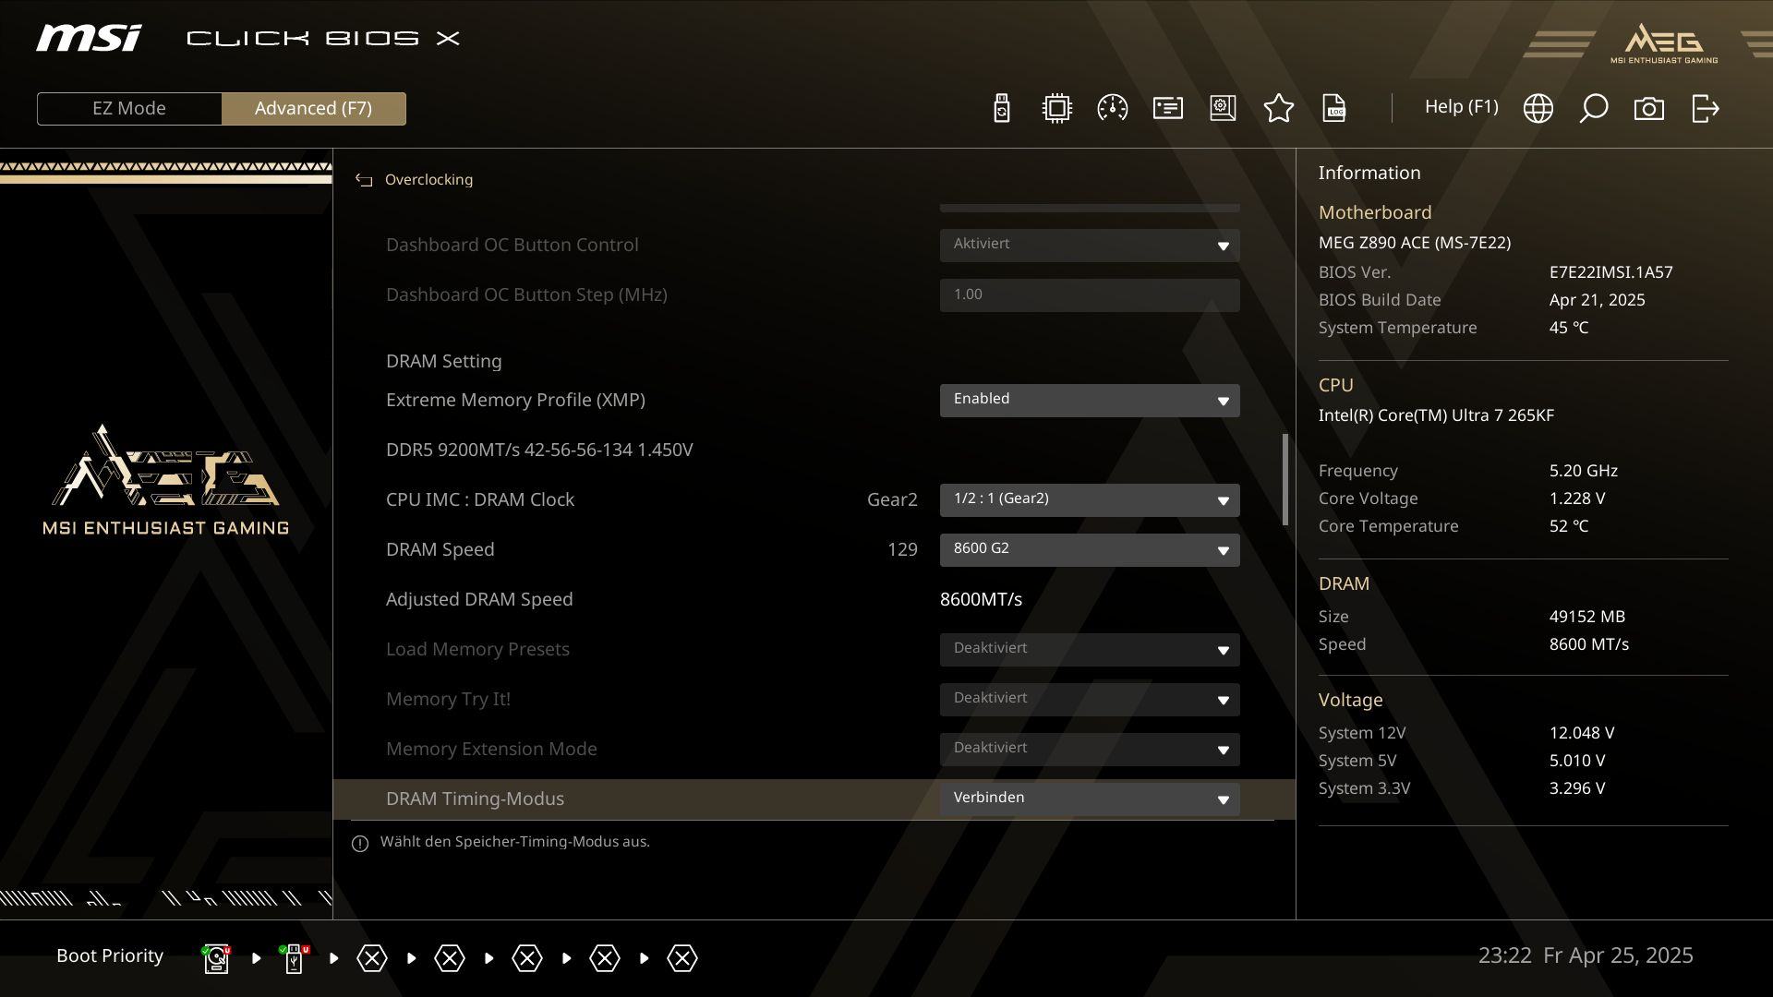Click Help (F1)

pos(1461,107)
